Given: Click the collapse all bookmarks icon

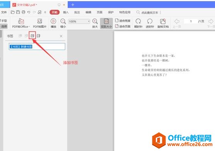Looking at the screenshot, I should tap(26, 36).
